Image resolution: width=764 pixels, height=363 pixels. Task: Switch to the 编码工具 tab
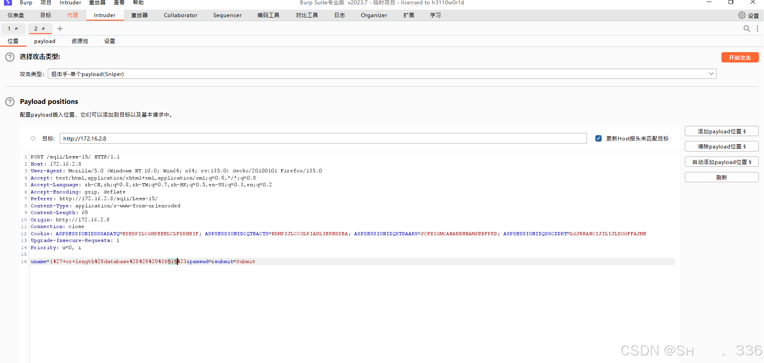pos(268,15)
